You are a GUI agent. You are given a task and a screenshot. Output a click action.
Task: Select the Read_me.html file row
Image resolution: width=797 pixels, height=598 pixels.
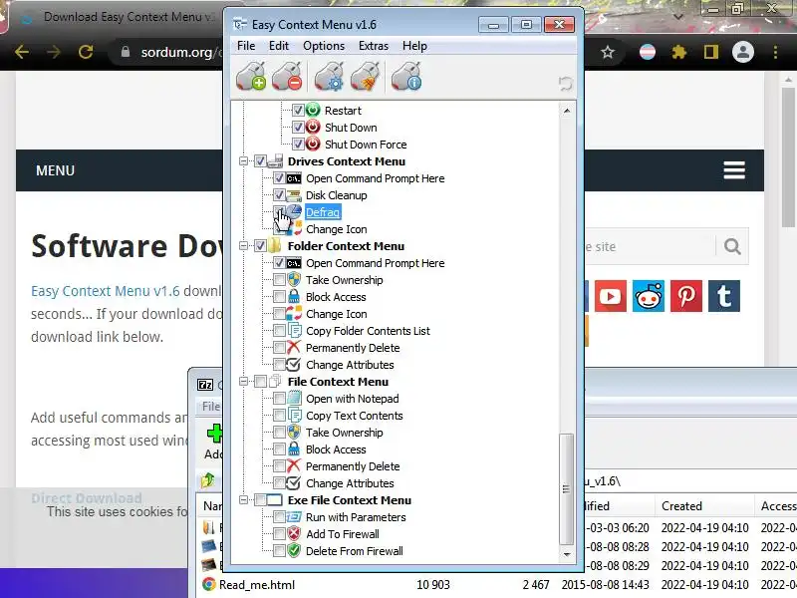[498, 585]
